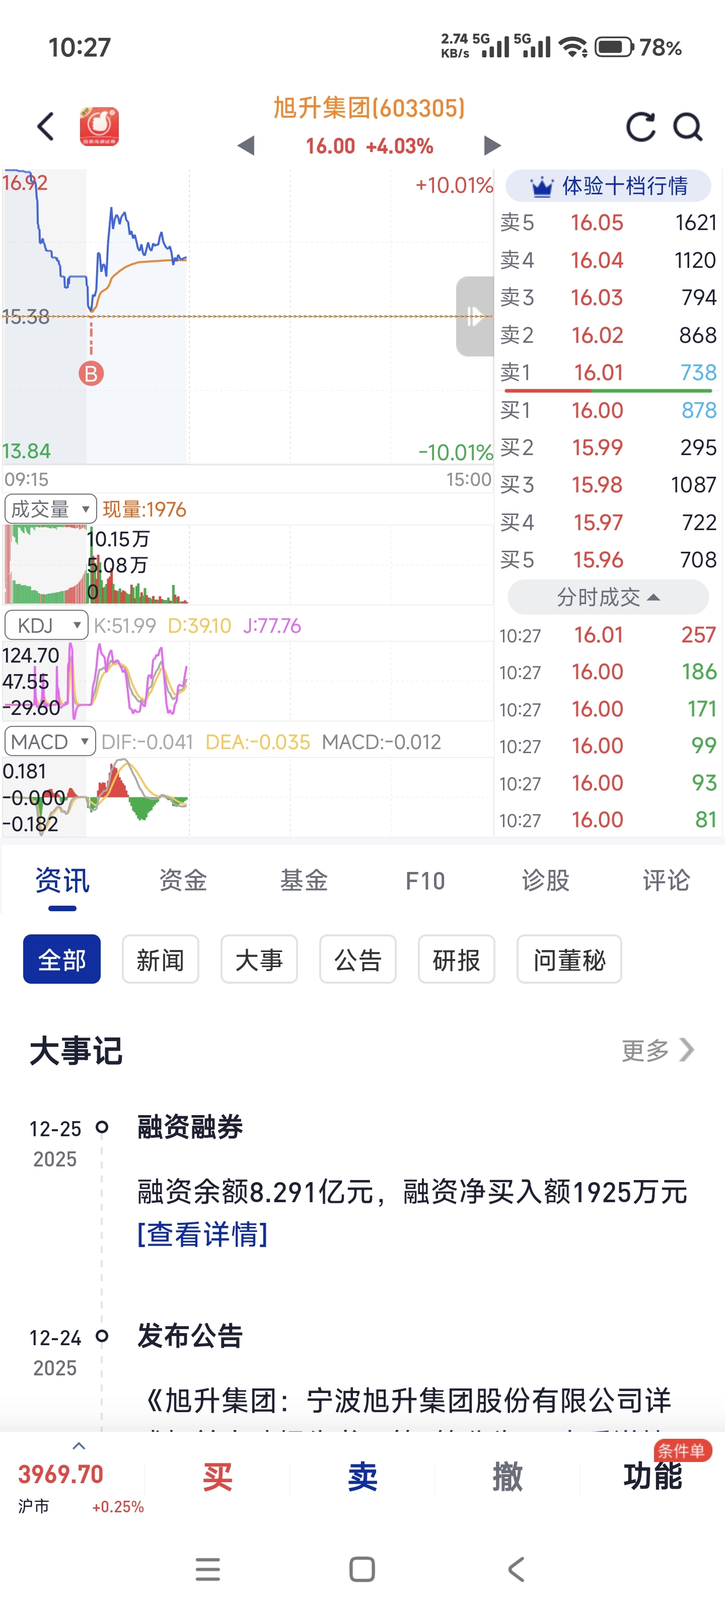This screenshot has width=725, height=1611.
Task: Tap the red B buy marker
Action: coord(91,374)
